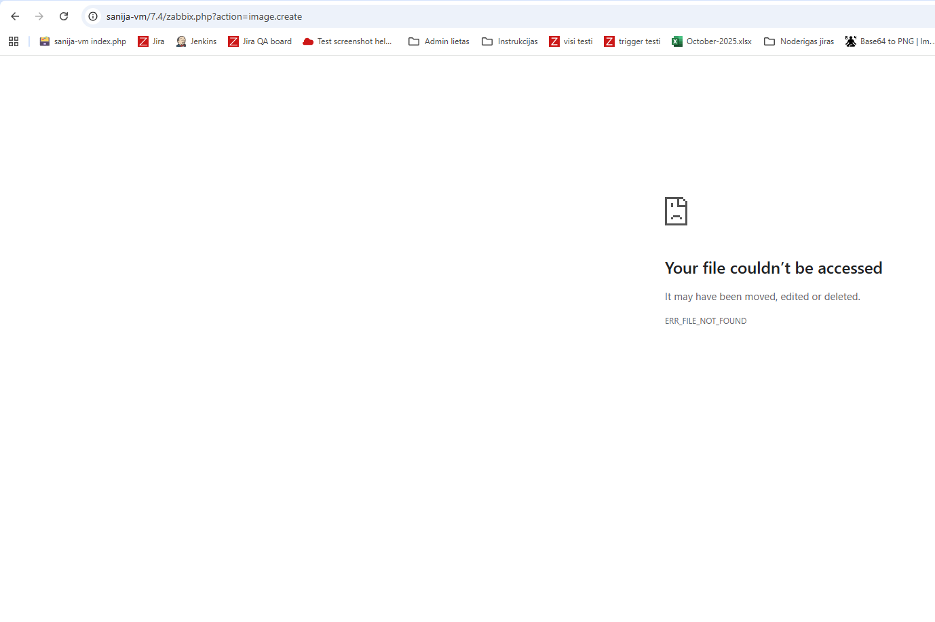The width and height of the screenshot is (935, 622).
Task: Click the URL address bar field
Action: tap(475, 16)
